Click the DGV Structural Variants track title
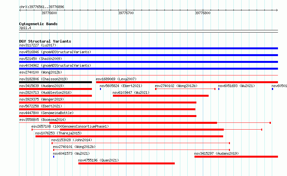The image size is (287, 176). [x=45, y=41]
